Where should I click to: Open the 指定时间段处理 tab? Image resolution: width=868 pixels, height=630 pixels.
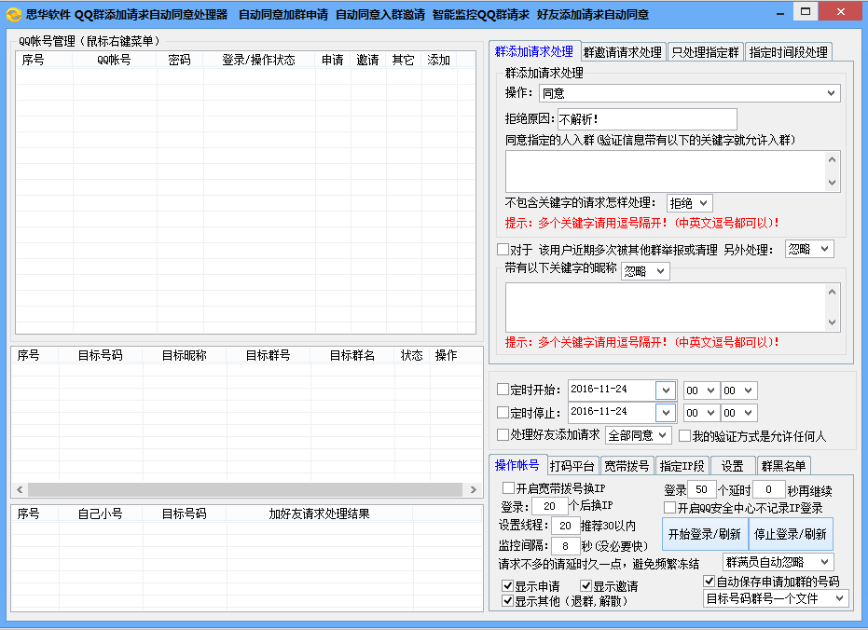point(789,52)
